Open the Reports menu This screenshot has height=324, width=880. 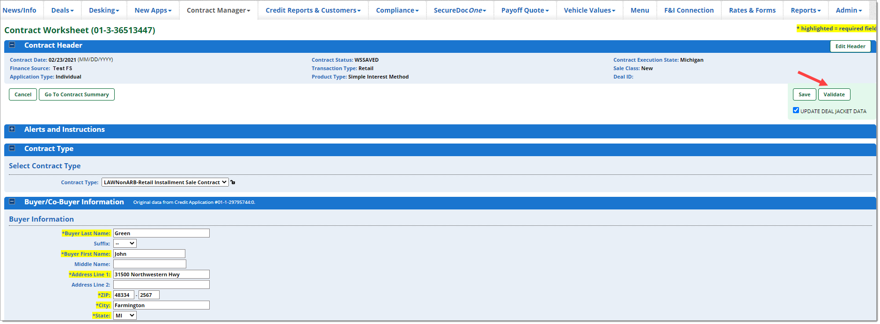point(806,10)
